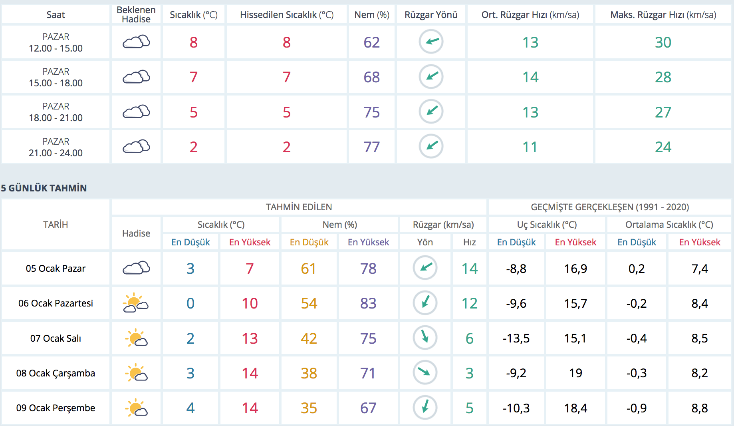Select the 07 Ocak Salı date cell

56,338
